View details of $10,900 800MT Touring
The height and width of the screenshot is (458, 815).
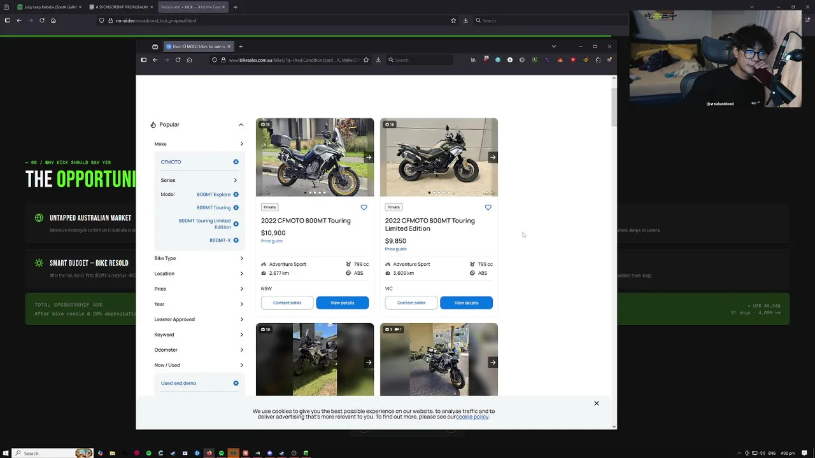point(342,303)
